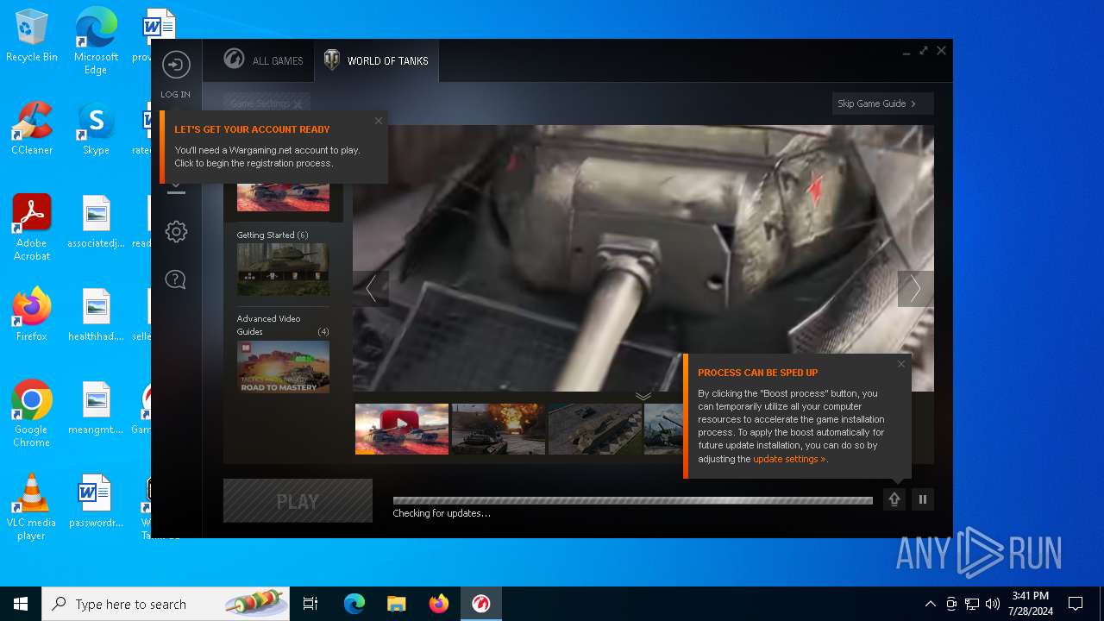
Task: Close the Game Settings tab
Action: [x=298, y=104]
